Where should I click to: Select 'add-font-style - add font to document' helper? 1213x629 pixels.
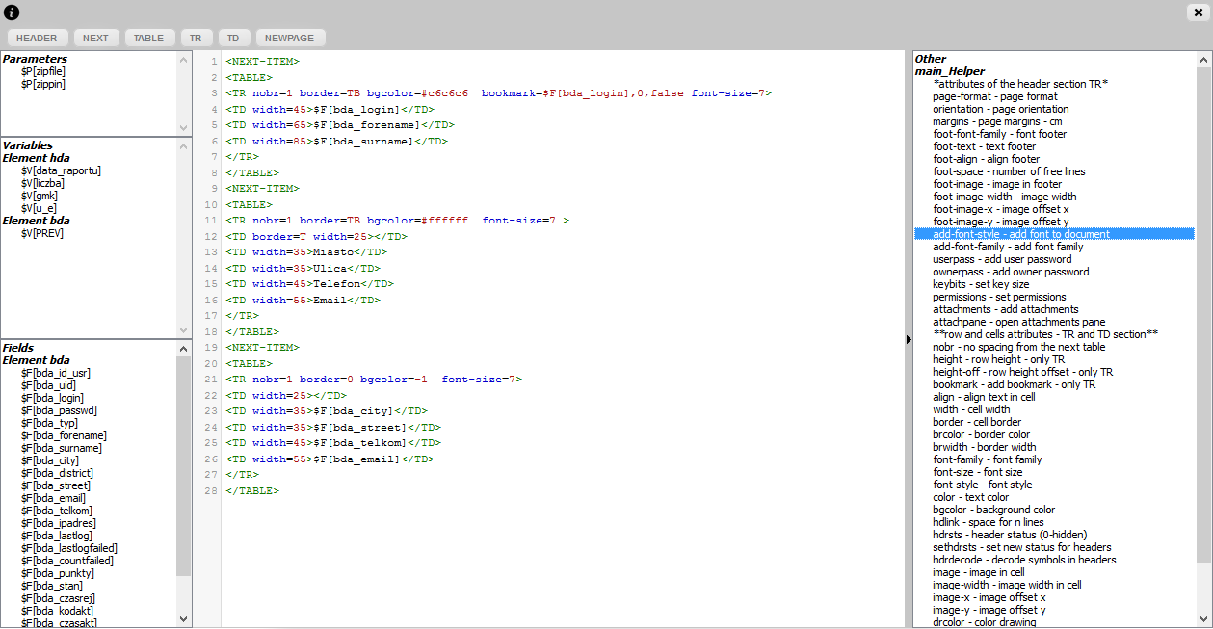point(1020,234)
